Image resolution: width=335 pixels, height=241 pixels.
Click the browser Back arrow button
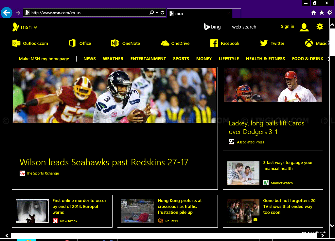click(7, 13)
